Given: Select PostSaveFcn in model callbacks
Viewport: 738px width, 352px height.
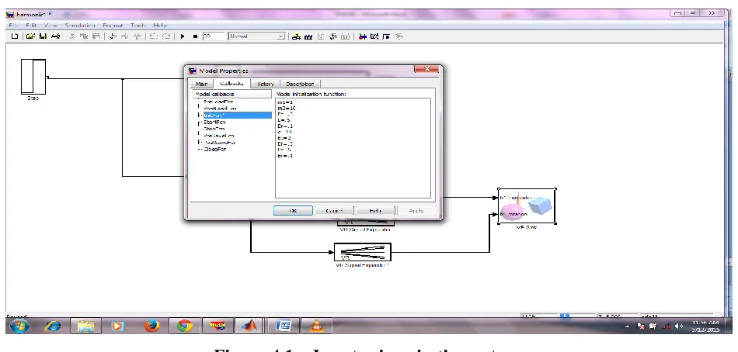Looking at the screenshot, I should (x=220, y=143).
